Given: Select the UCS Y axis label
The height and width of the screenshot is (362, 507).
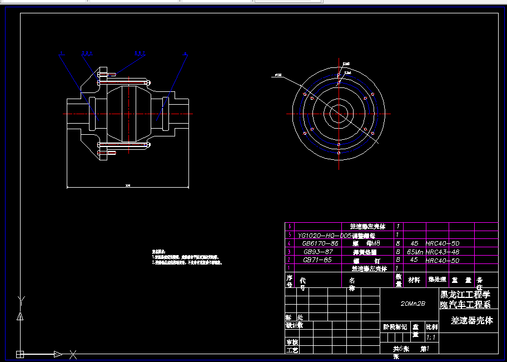Looking at the screenshot, I should click(21, 301).
